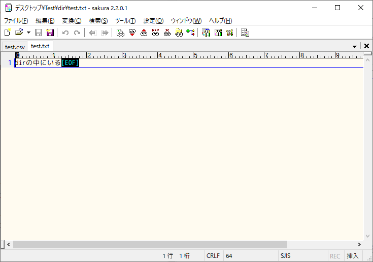This screenshot has width=373, height=262.
Task: Select the test.txt tab
Action: click(x=40, y=46)
